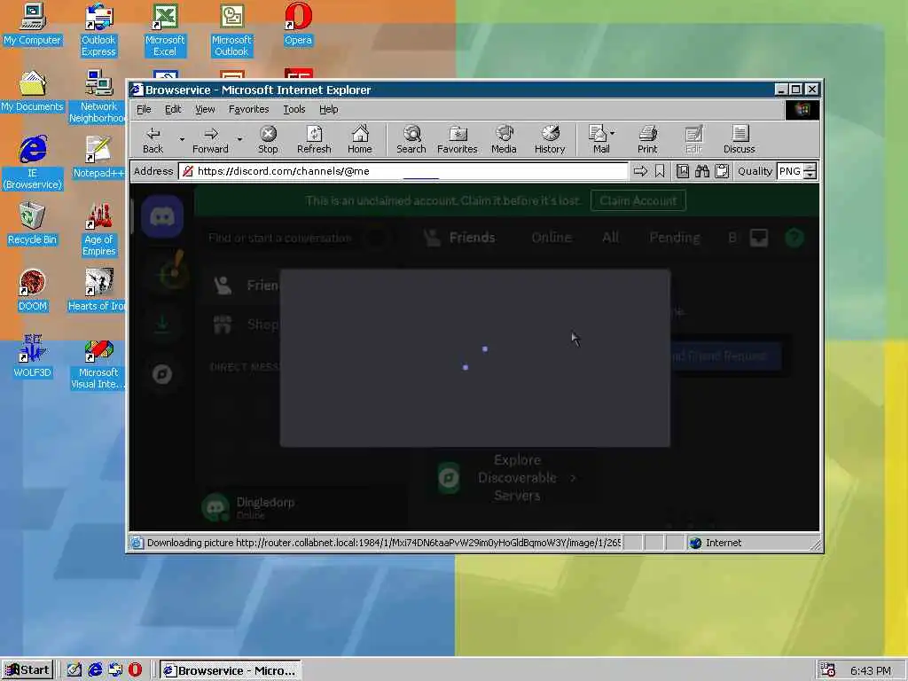Click the Discord explore compass sidebar icon
The width and height of the screenshot is (908, 681).
click(x=162, y=374)
